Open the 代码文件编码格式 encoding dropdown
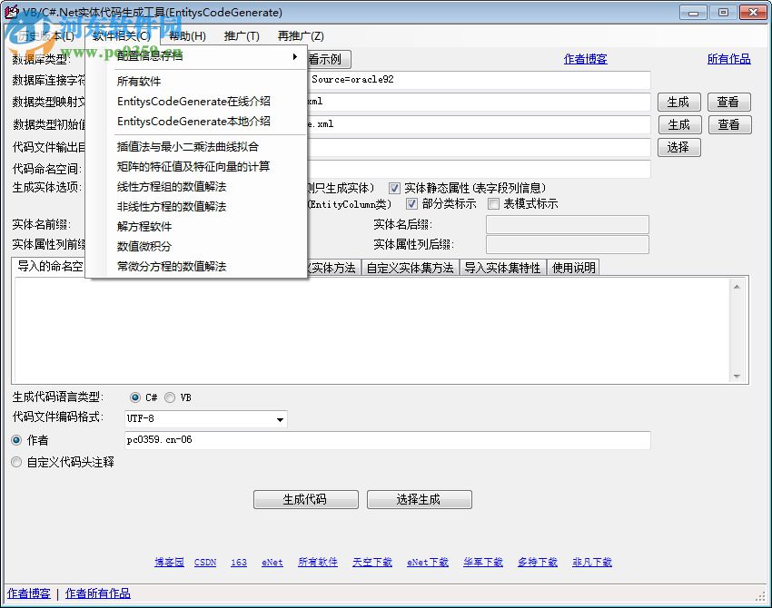The height and width of the screenshot is (608, 772). 279,419
